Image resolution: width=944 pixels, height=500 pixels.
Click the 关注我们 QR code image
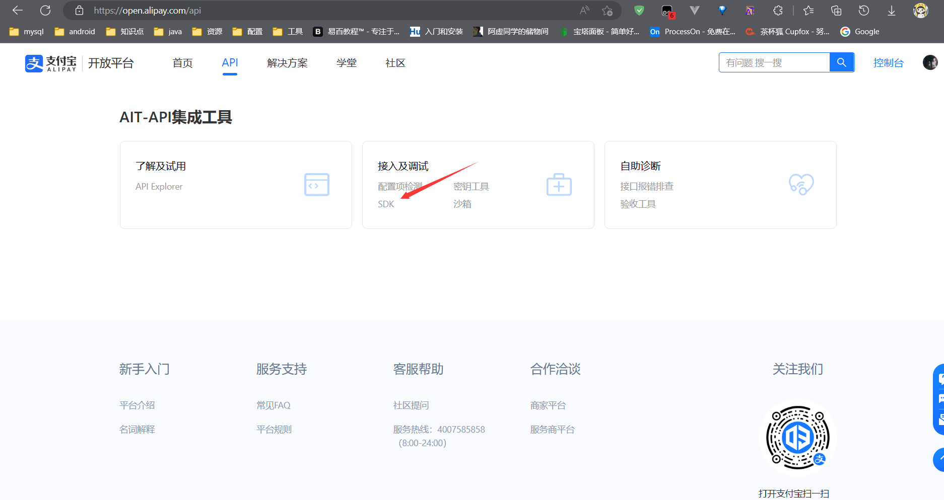pos(798,437)
